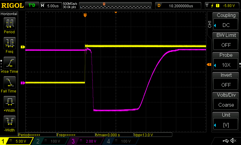Select channel 2 label at 100 V
Viewport: 241px width, 145px height.
coord(51,141)
